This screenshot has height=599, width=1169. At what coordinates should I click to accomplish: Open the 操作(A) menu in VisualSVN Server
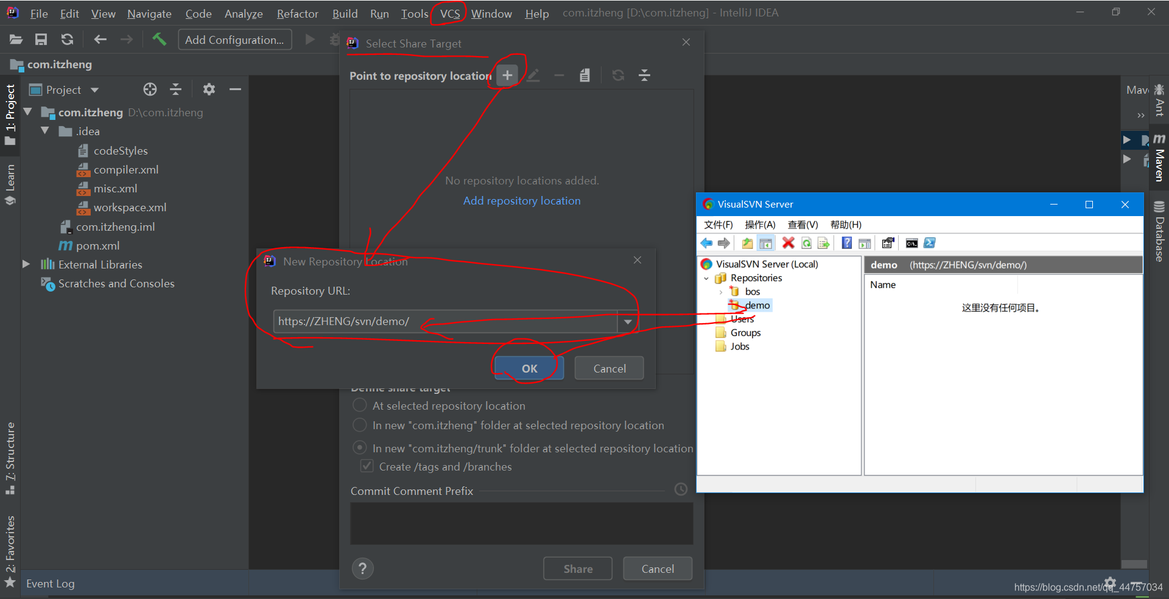pos(760,225)
